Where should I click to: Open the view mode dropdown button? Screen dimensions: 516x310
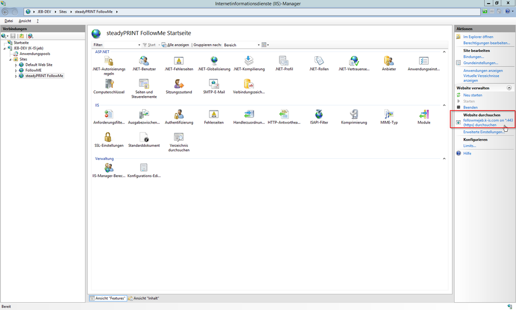coord(265,45)
